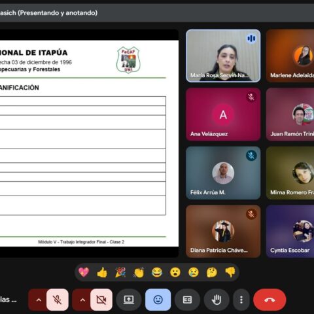
Task: Select Juan Ramón's participant tile
Action: pyautogui.click(x=290, y=114)
